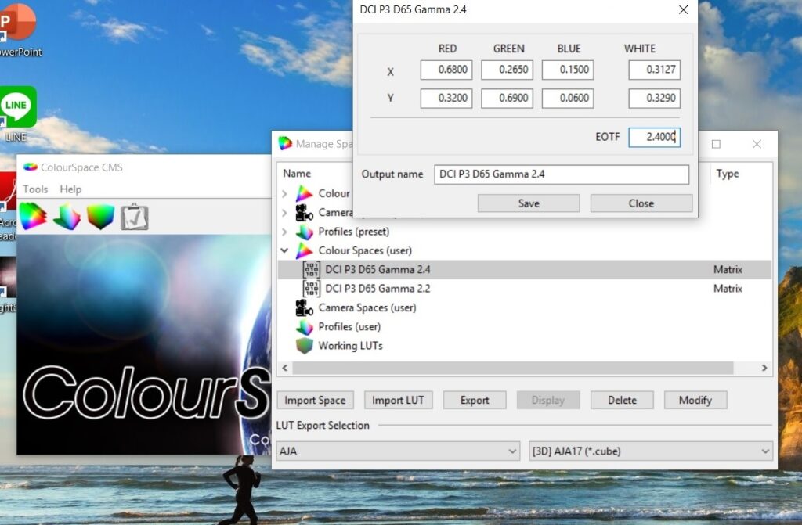The height and width of the screenshot is (525, 802).
Task: Click the Blue X value field 0.1500
Action: click(568, 70)
